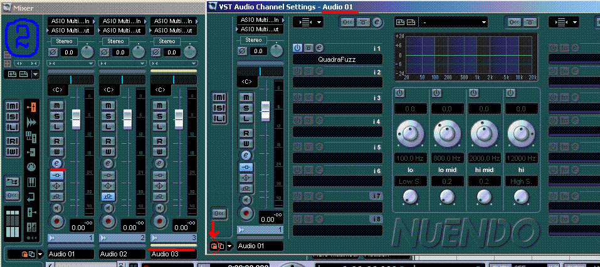Click the hi band gain knob

521,133
